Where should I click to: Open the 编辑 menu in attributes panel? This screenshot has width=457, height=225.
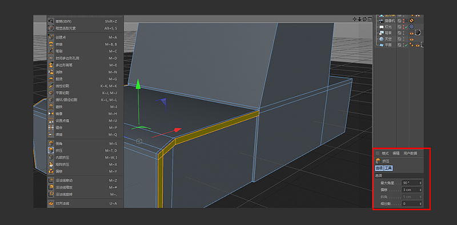point(396,153)
